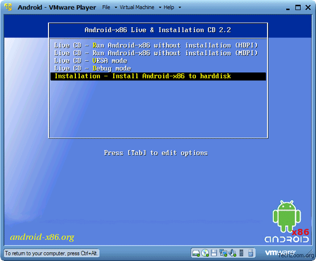The image size is (316, 261).
Task: Click the VMware Player title bar app icon
Action: pyautogui.click(x=8, y=7)
